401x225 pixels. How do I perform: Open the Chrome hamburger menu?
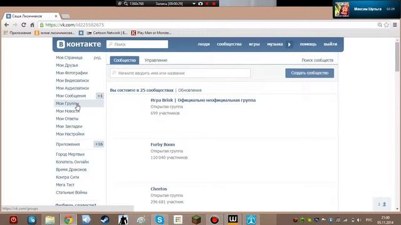pos(395,25)
